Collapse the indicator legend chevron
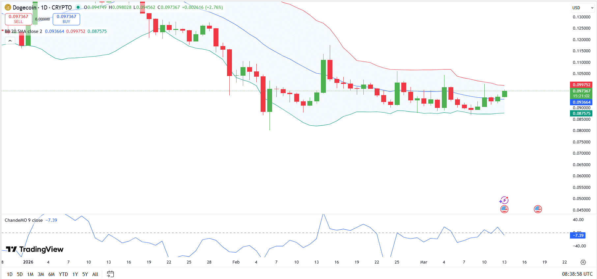 (10, 41)
